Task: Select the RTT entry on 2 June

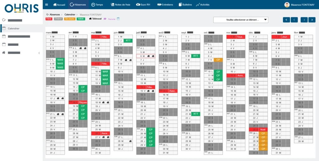Action: 128,40
